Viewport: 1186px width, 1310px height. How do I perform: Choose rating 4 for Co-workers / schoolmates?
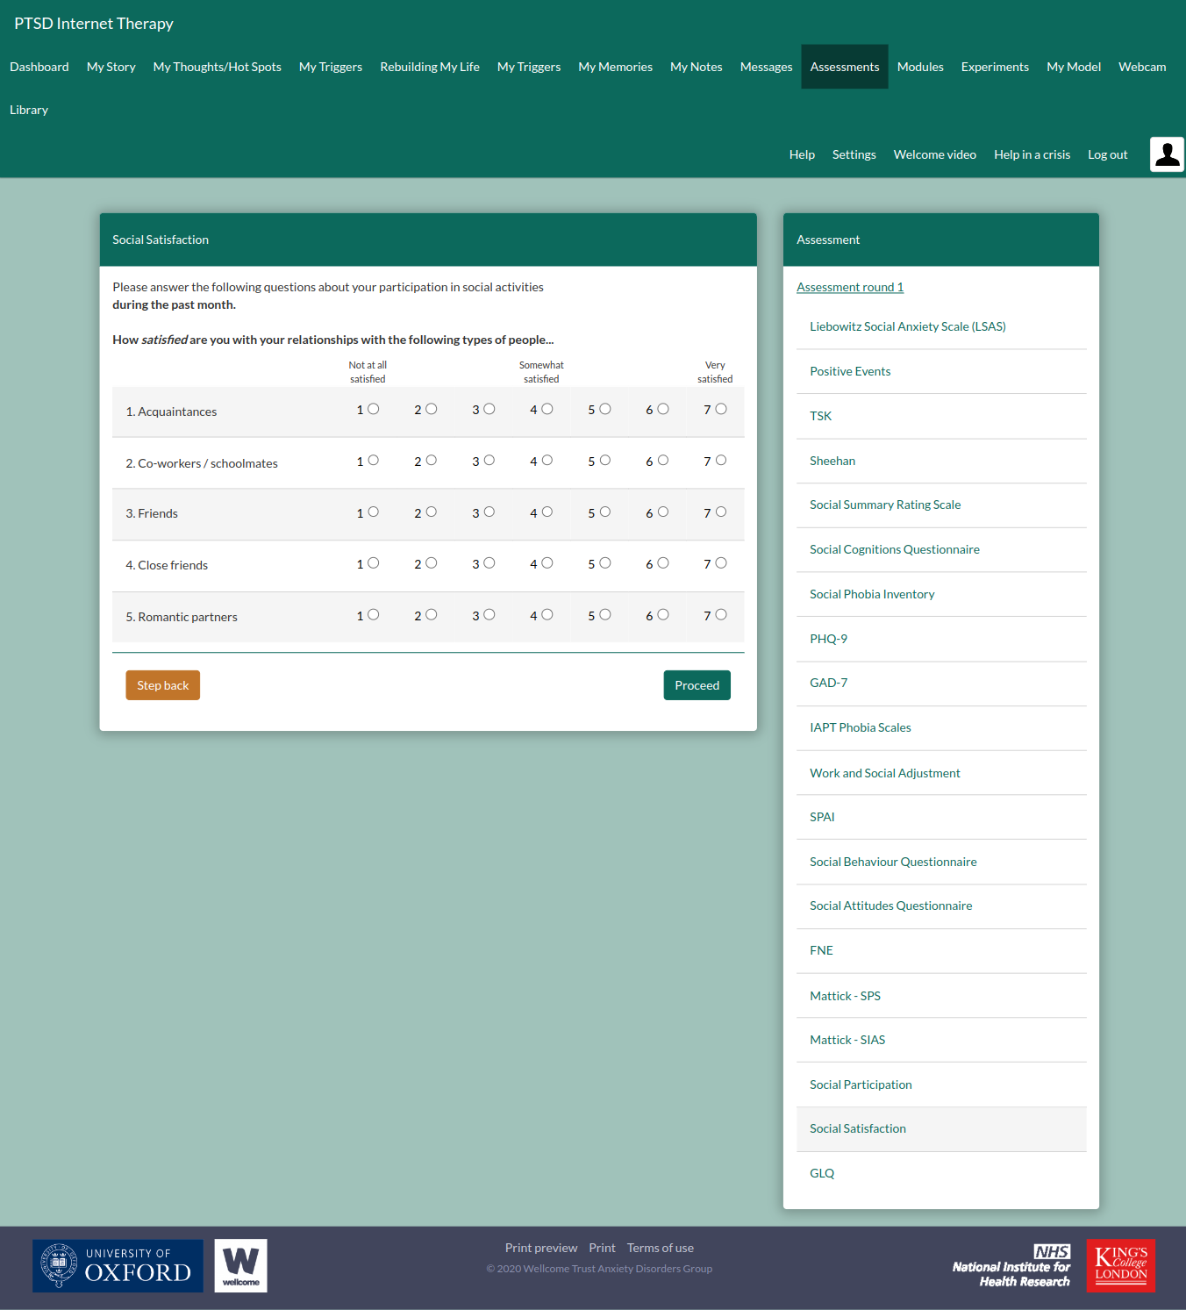[547, 461]
